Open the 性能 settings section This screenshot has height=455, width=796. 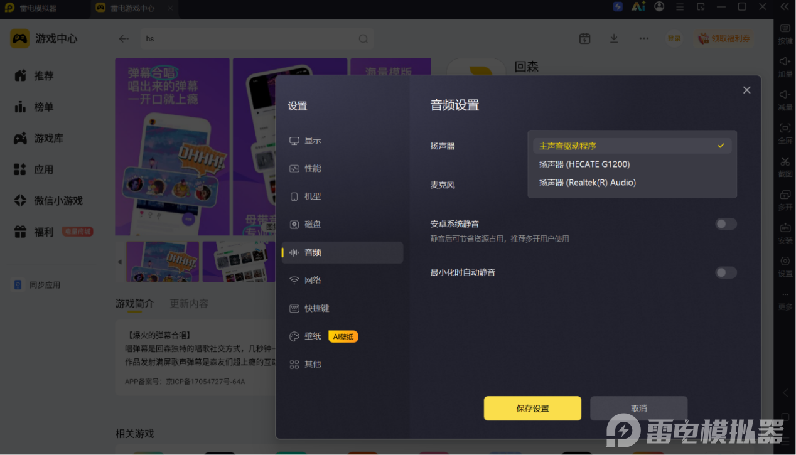point(342,168)
